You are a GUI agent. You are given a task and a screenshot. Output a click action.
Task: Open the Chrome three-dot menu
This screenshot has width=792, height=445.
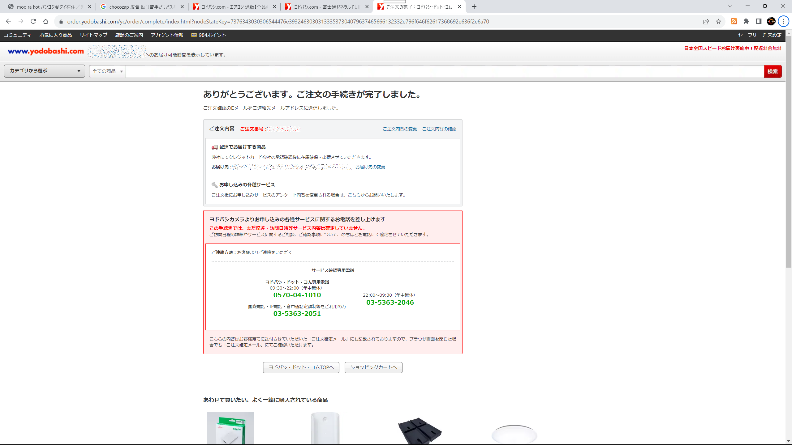[783, 21]
